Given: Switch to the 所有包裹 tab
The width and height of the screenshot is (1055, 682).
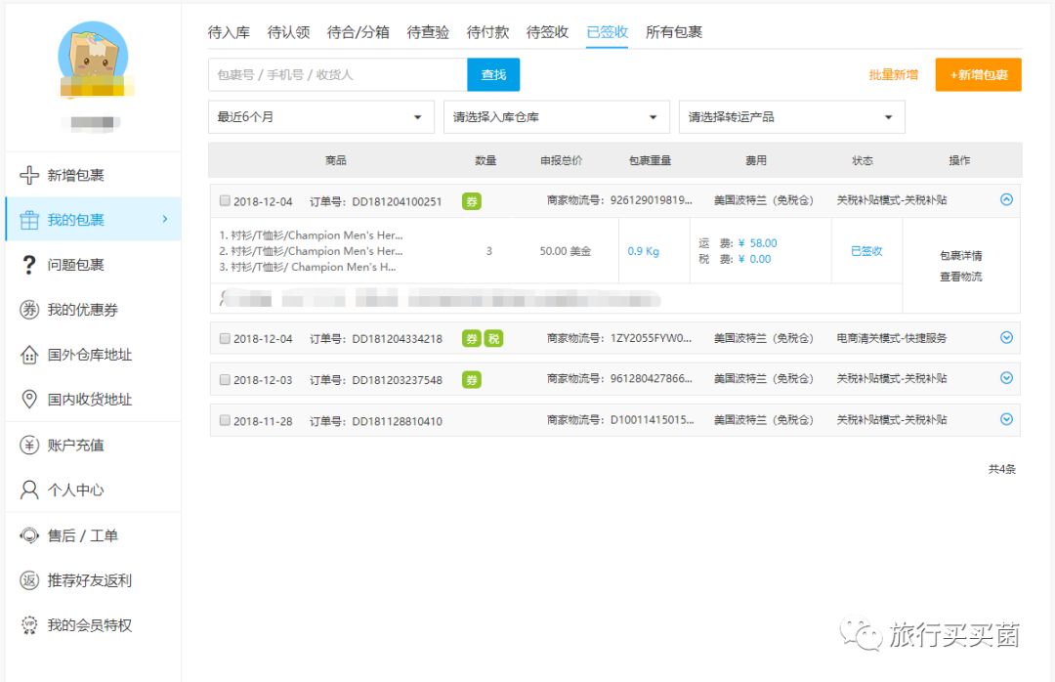Looking at the screenshot, I should point(674,31).
